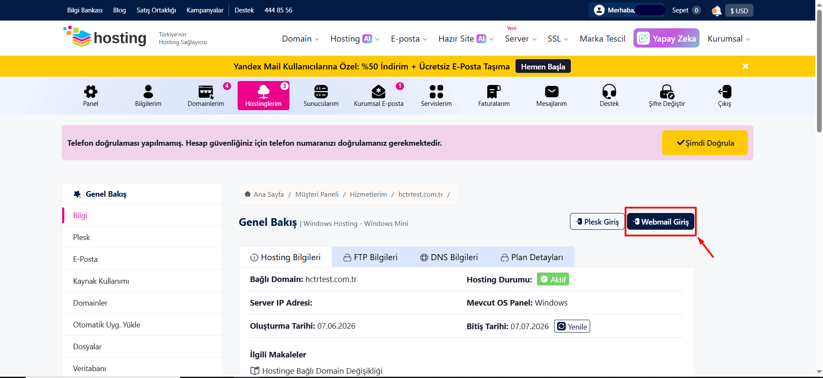This screenshot has width=823, height=378.
Task: Expand the Hazır Site menu
Action: [x=466, y=39]
